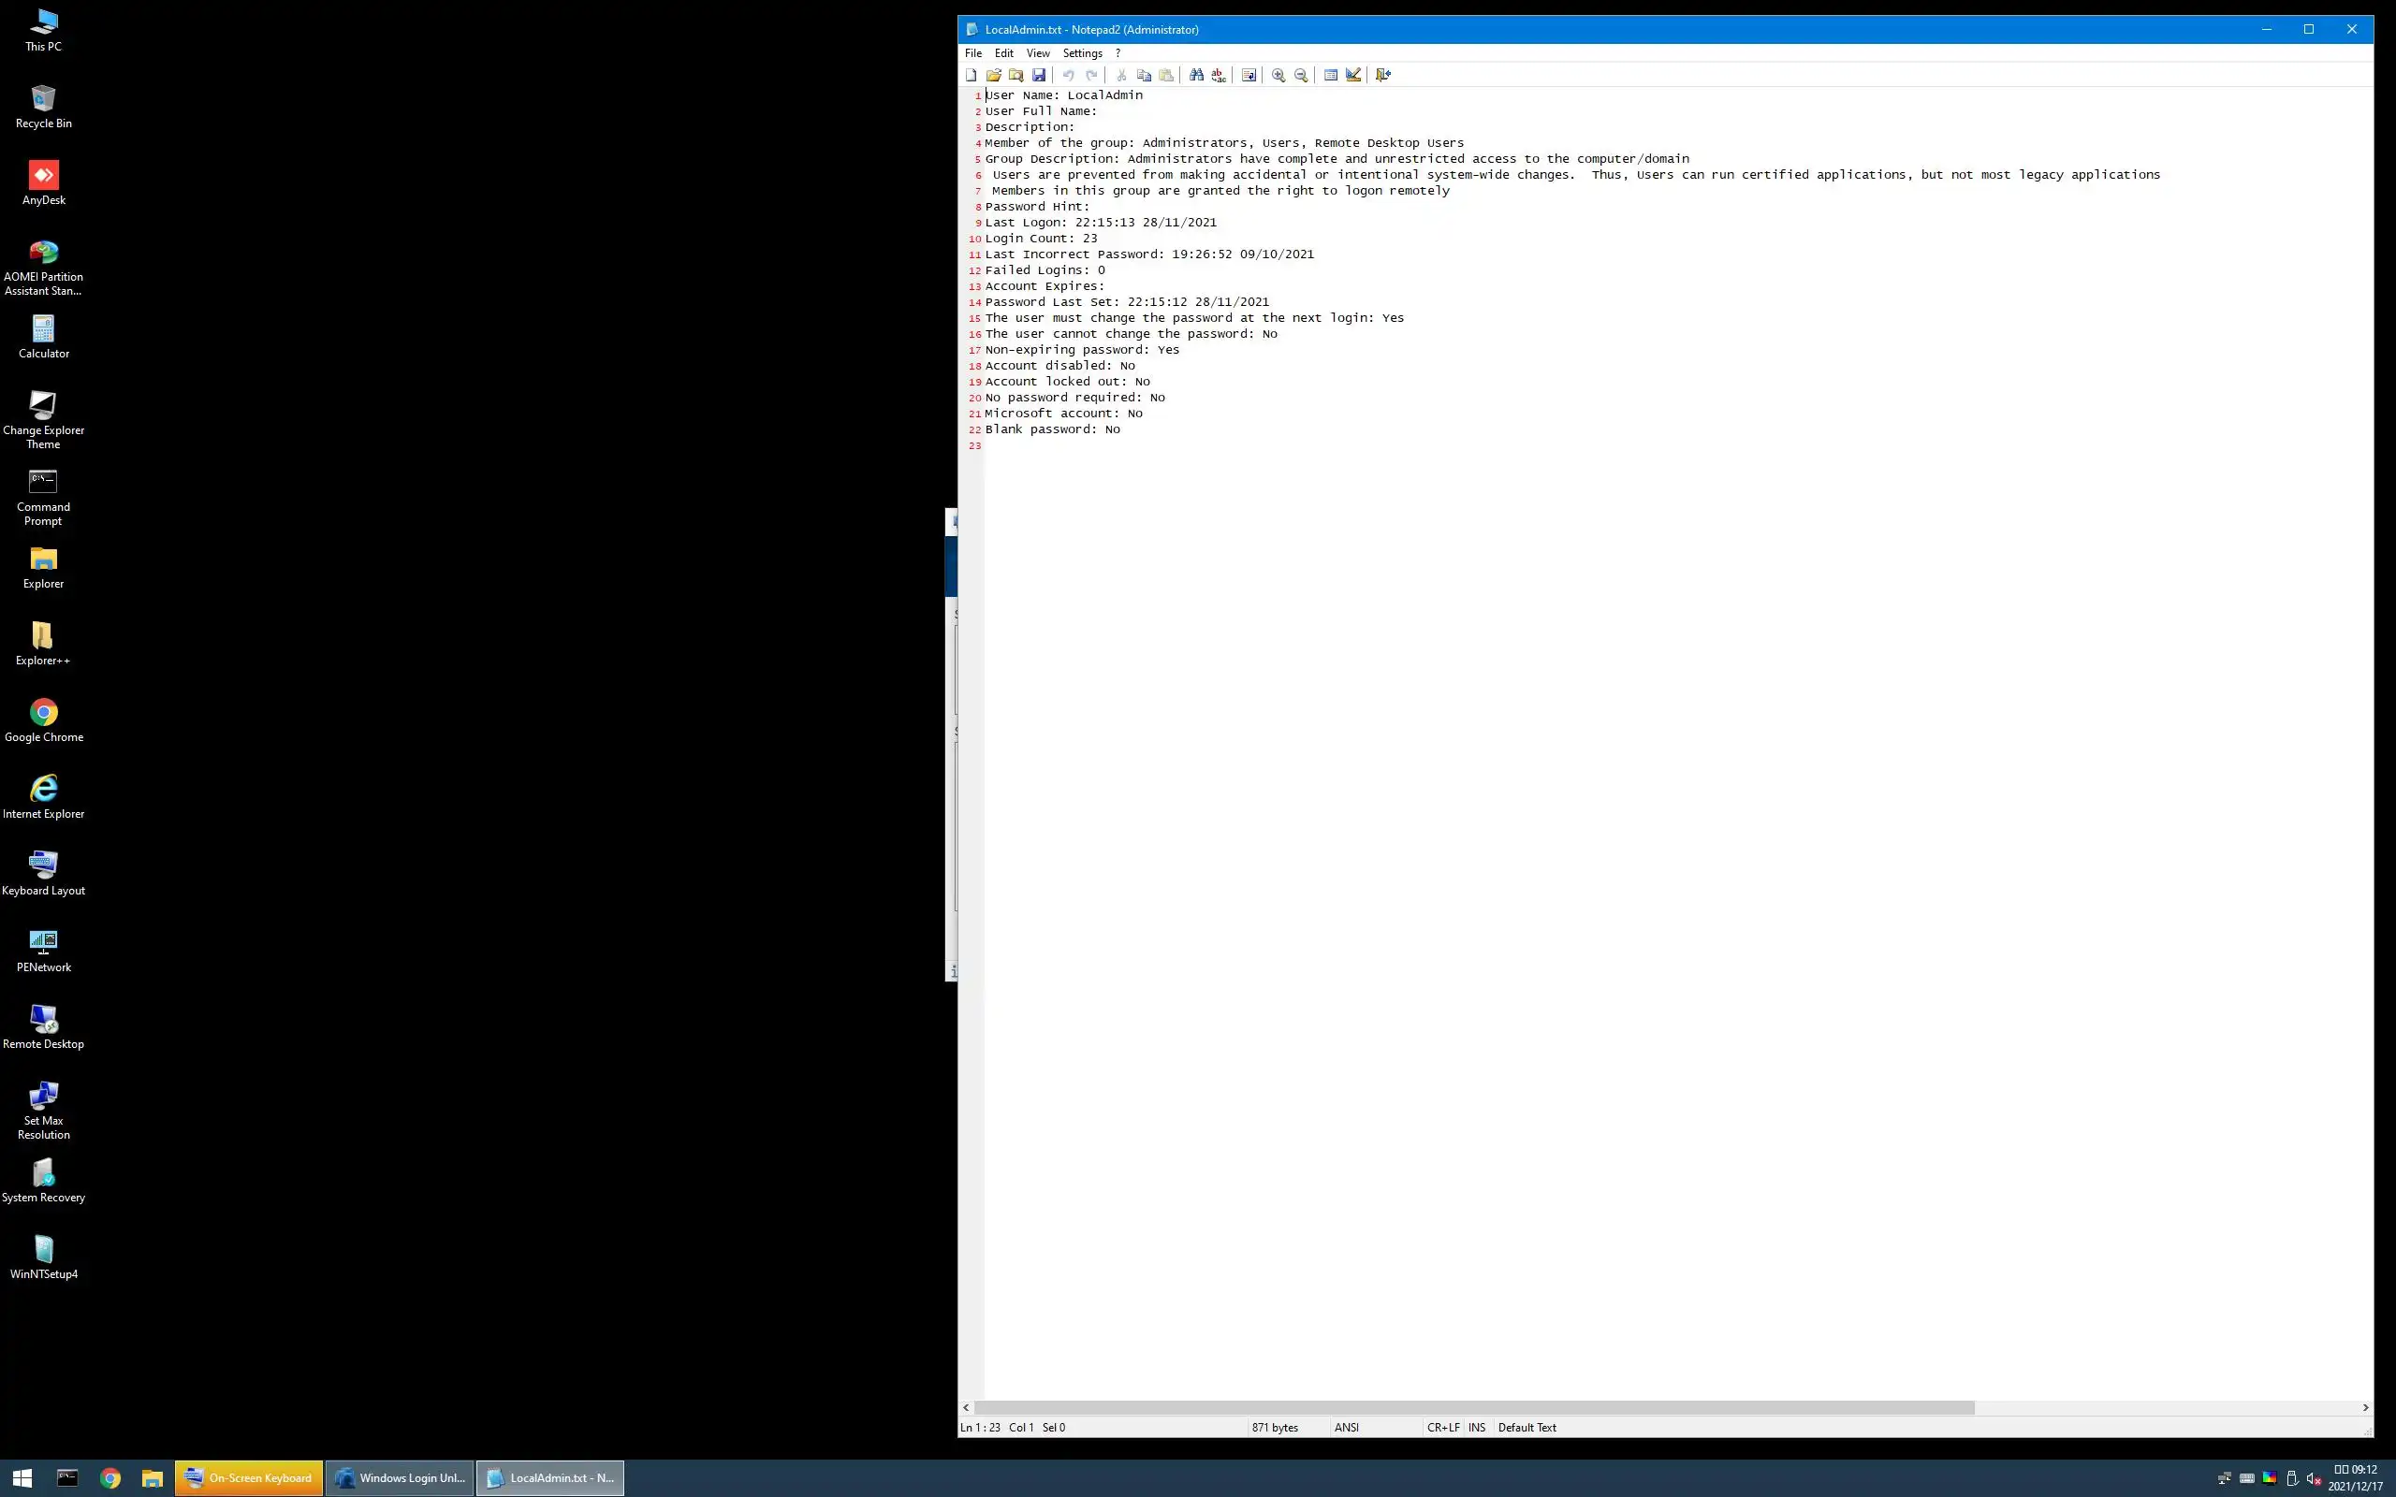This screenshot has height=1497, width=2396.
Task: Click the Save (floppy disk) toolbar icon
Action: coord(1039,75)
